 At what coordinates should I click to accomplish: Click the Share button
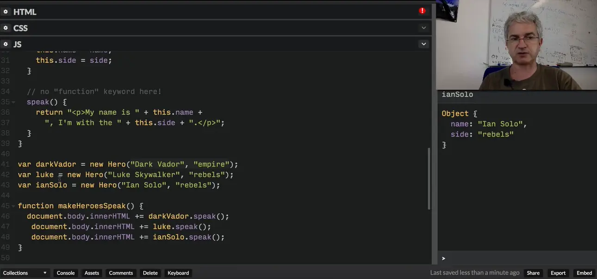click(533, 273)
